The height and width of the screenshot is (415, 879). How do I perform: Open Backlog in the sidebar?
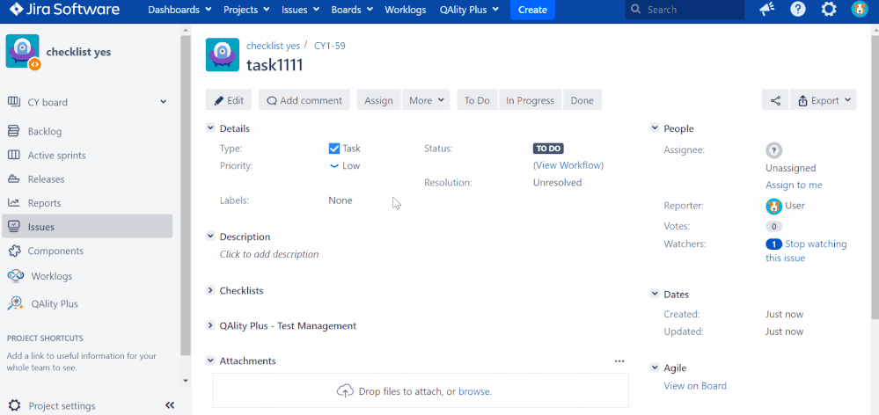coord(45,132)
